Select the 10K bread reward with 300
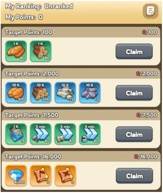163x193 pixels. 16,93
